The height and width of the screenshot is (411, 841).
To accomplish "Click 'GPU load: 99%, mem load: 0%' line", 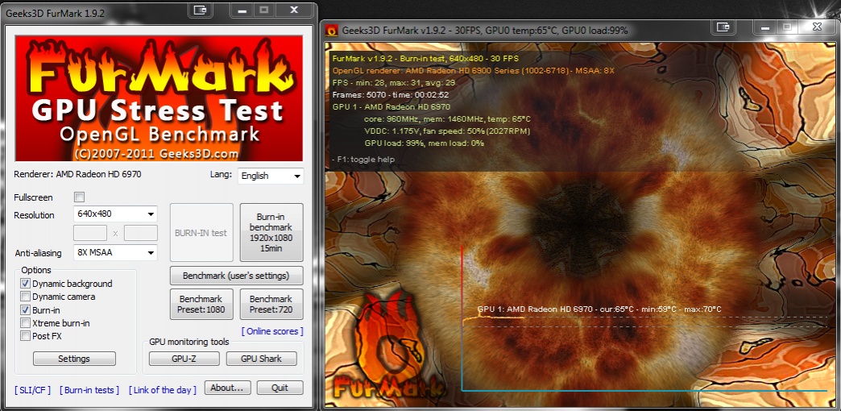I will [x=425, y=143].
